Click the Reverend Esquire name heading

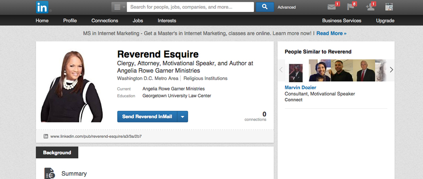tap(158, 54)
